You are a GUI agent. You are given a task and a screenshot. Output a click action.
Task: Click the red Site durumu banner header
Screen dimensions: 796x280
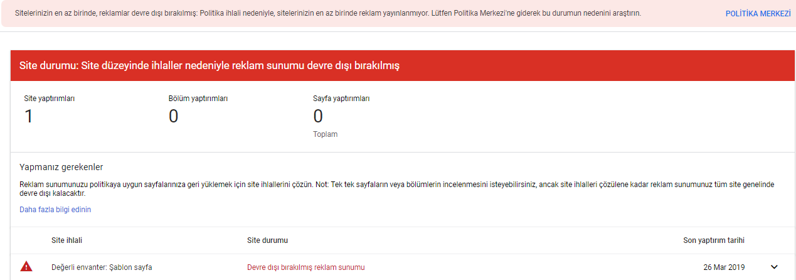pos(403,65)
